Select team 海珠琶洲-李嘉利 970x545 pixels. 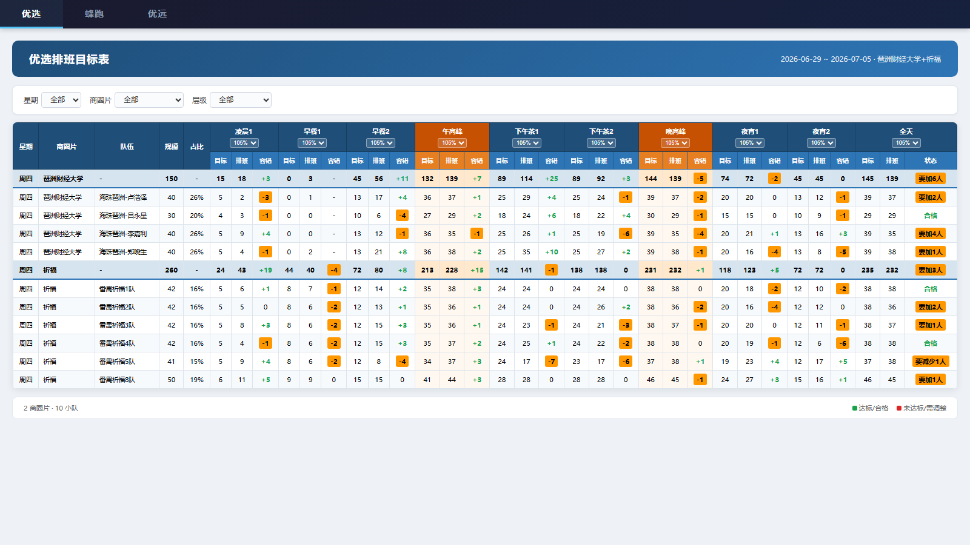(x=123, y=234)
